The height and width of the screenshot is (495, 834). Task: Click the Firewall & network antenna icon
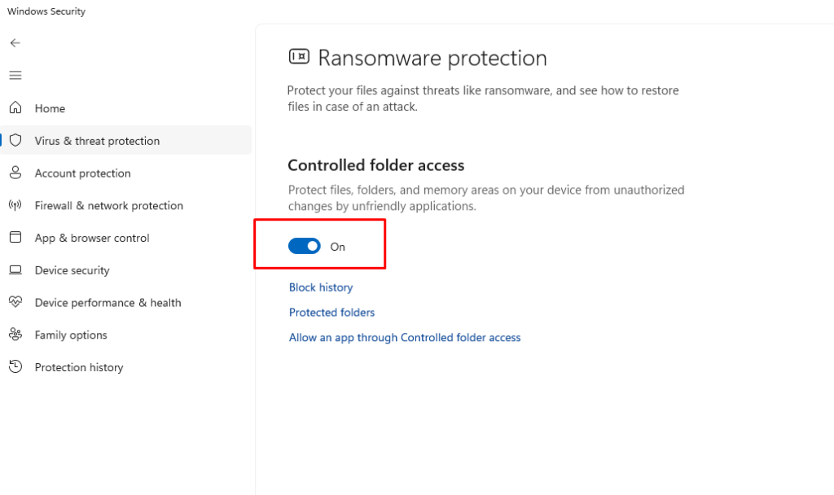pos(15,205)
